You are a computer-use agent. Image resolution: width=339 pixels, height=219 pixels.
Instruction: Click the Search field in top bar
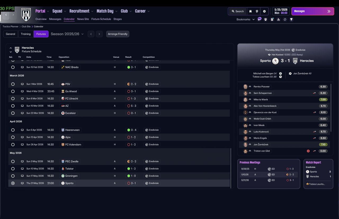[x=238, y=11]
